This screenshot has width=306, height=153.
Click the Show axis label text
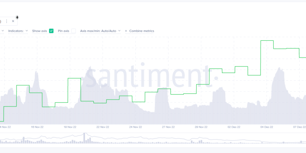click(x=40, y=31)
